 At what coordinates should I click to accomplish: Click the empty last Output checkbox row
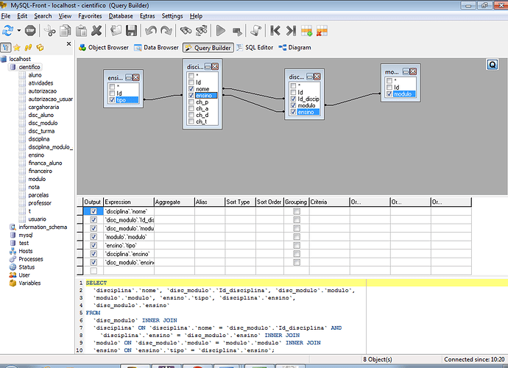pyautogui.click(x=94, y=271)
